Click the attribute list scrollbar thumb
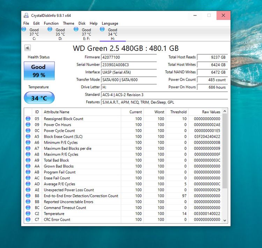 point(225,151)
